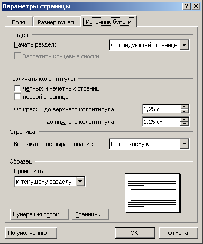Increase до нижнего колонтитула with up arrow
Viewport: 203px width, 244px height.
point(184,120)
